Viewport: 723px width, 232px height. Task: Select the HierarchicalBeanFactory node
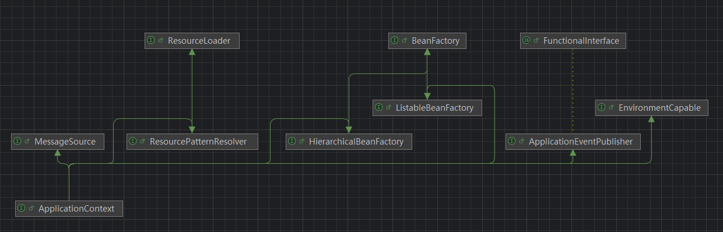tap(349, 142)
